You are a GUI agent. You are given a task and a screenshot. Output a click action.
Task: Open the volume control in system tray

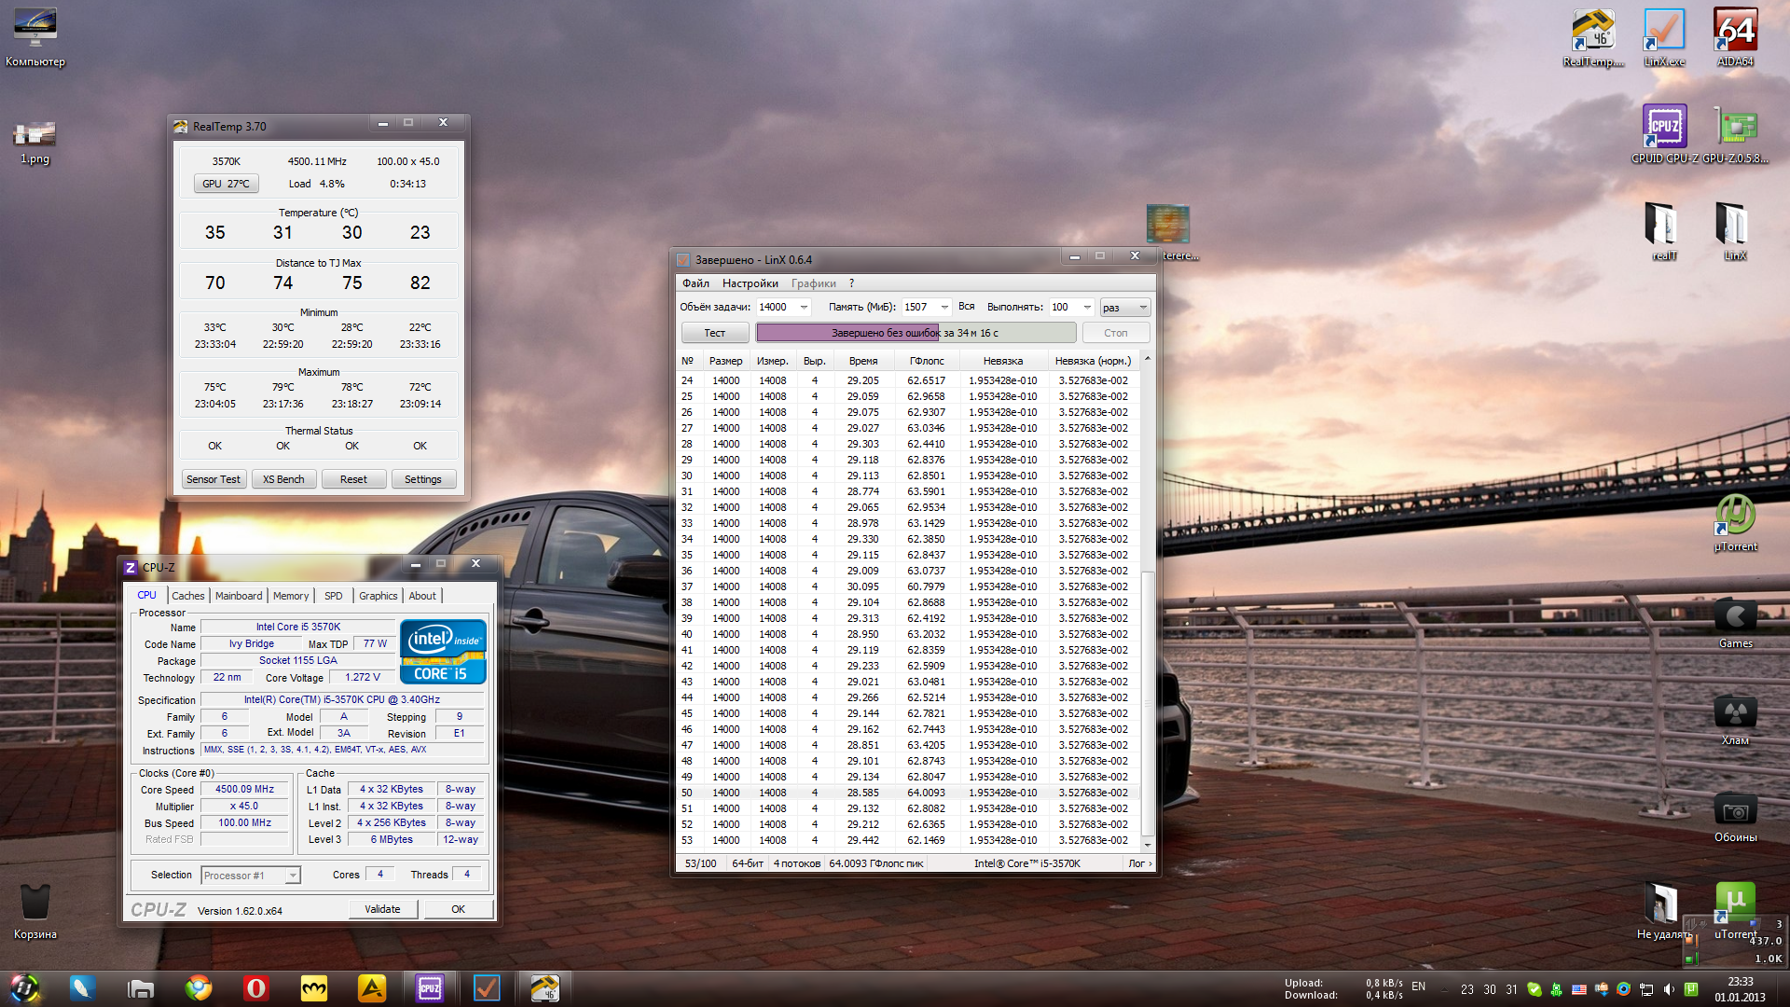1669,989
